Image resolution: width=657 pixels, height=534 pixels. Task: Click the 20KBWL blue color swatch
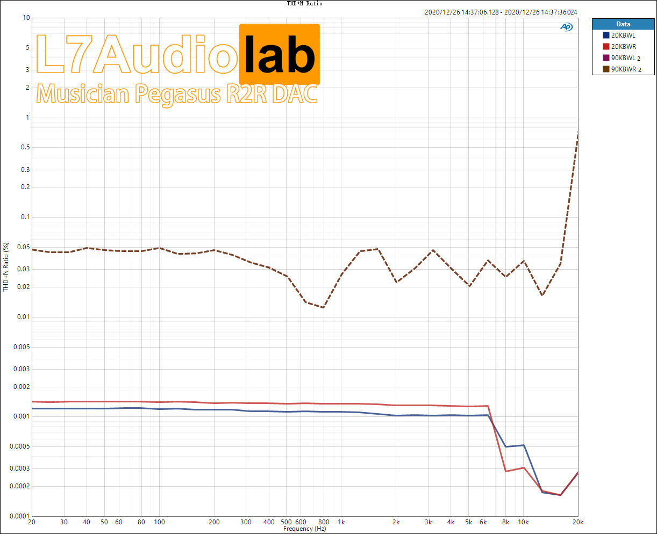[606, 35]
